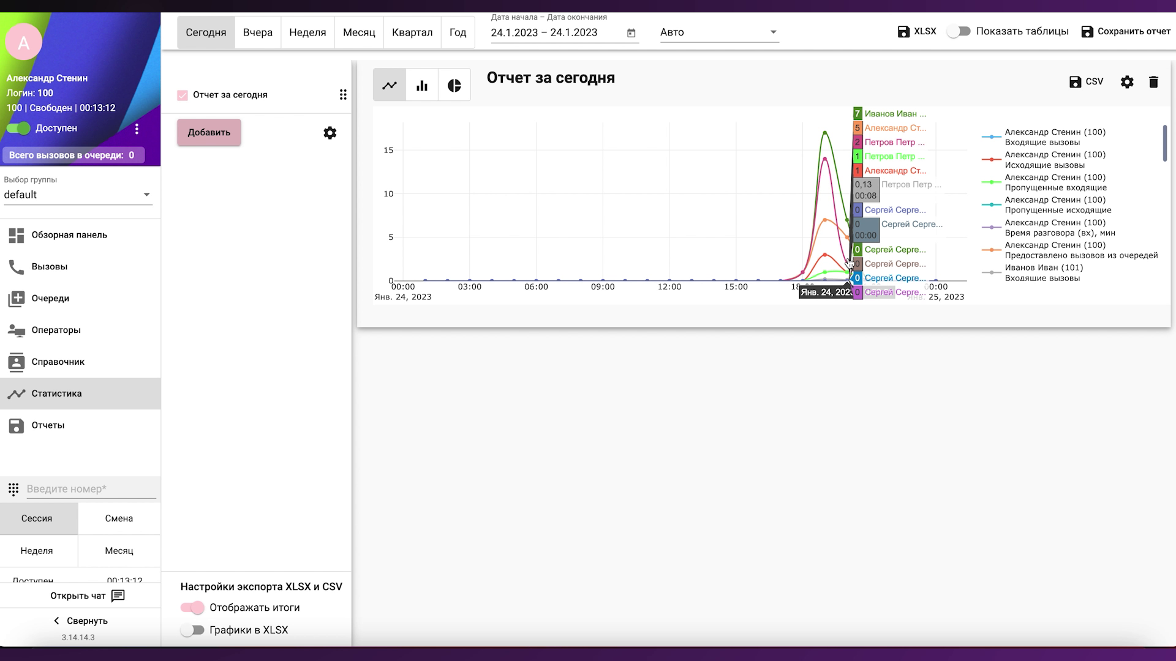The width and height of the screenshot is (1176, 661).
Task: Select the Неделя period tab
Action: (307, 32)
